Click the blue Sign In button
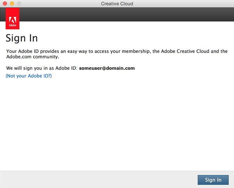 tap(213, 180)
